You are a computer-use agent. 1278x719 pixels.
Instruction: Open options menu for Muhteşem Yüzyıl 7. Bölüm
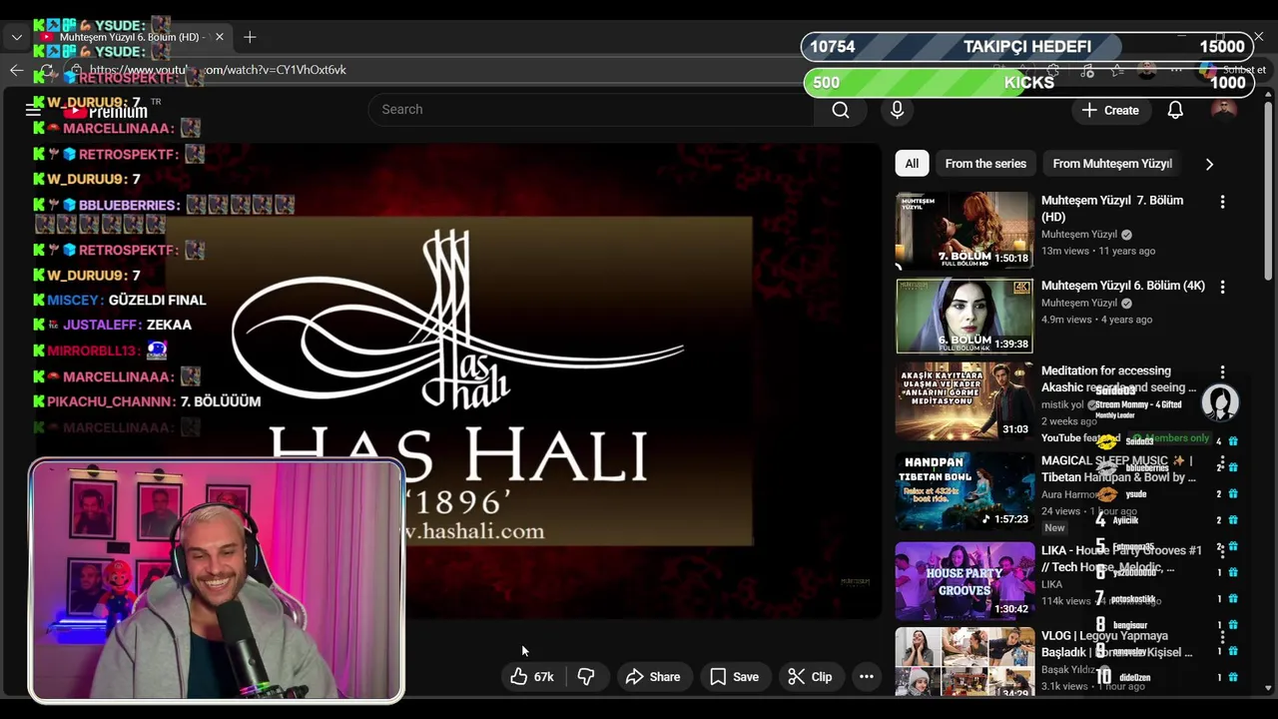pos(1222,202)
